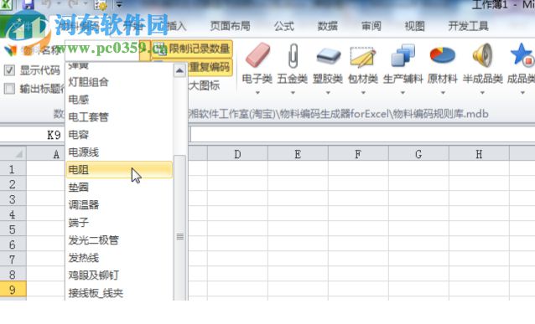The image size is (535, 324).
Task: Select 电工套管 in the dropdown list
Action: pos(119,117)
